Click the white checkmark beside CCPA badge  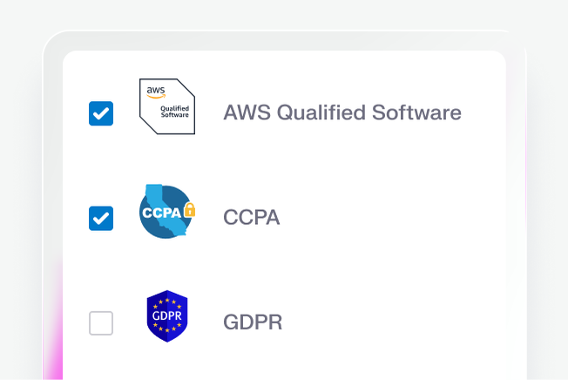(101, 218)
